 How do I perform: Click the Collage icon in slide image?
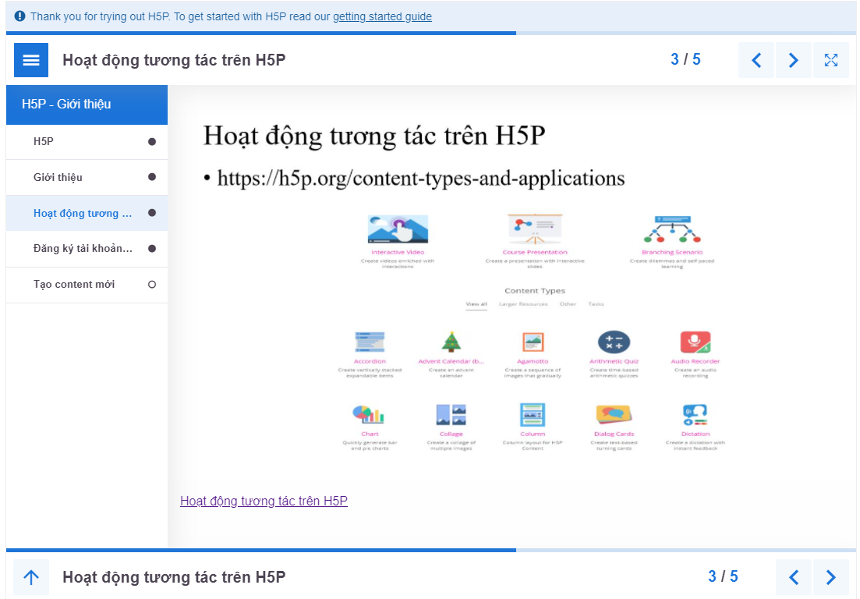coord(451,415)
